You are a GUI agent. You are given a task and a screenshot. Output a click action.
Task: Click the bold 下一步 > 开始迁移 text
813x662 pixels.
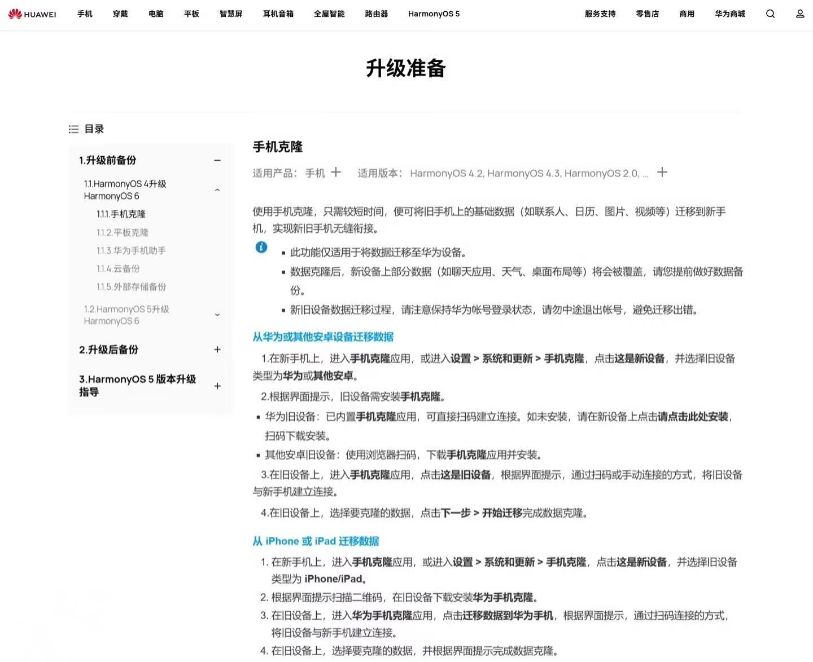point(482,513)
